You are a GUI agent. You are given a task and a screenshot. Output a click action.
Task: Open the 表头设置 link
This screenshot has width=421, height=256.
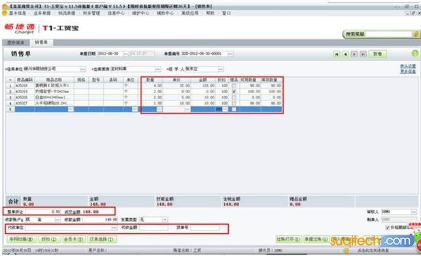click(408, 66)
